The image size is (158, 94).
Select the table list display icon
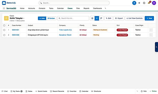coord(97,18)
